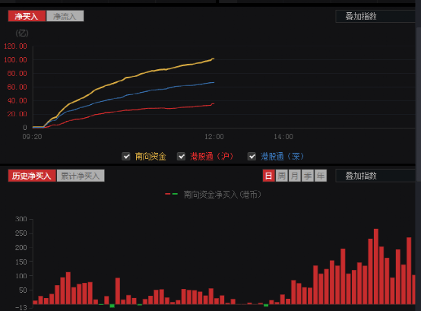Select the 季 period button

pyautogui.click(x=308, y=176)
